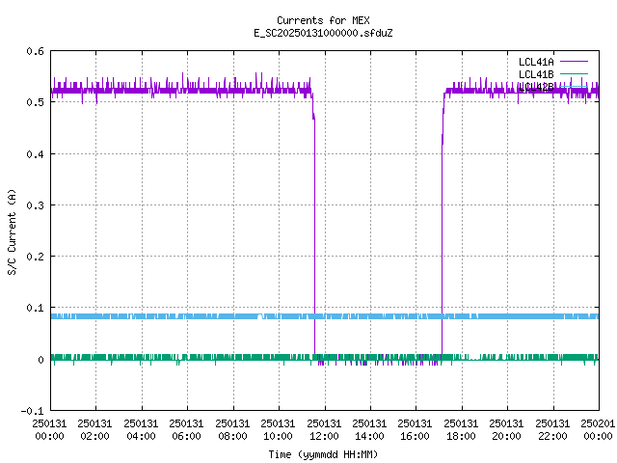617x463 pixels.
Task: Click the 08:00 x-axis tick label
Action: point(232,436)
